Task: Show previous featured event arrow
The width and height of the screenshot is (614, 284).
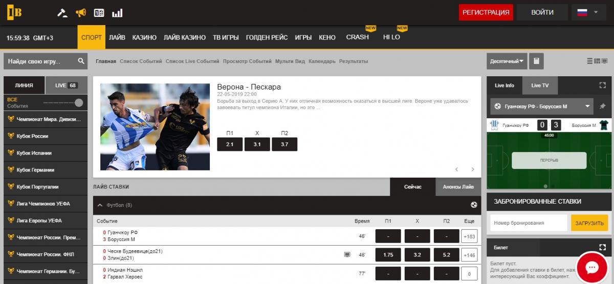Action: [x=457, y=169]
